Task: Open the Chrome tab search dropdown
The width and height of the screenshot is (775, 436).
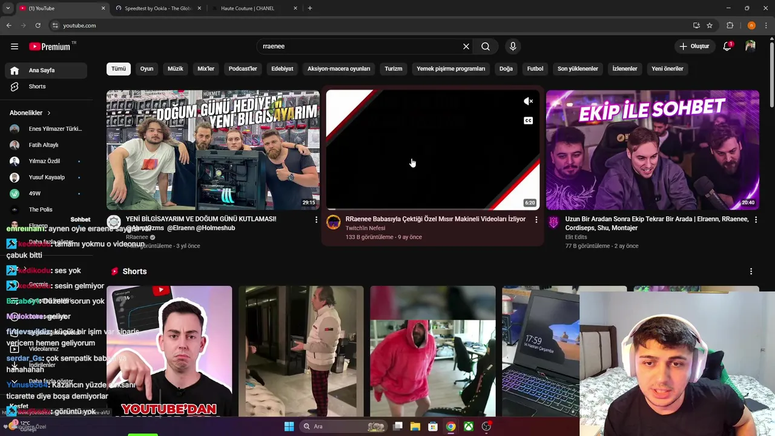Action: (x=7, y=8)
